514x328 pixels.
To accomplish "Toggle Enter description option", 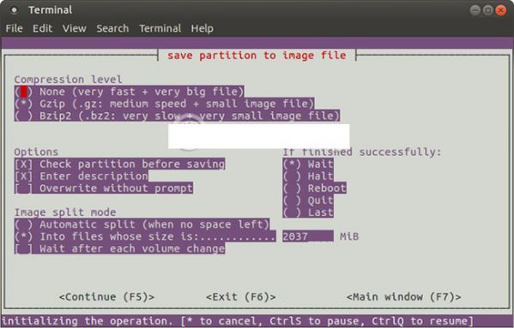I will [x=81, y=176].
